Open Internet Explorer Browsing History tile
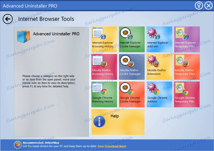 (x=104, y=39)
